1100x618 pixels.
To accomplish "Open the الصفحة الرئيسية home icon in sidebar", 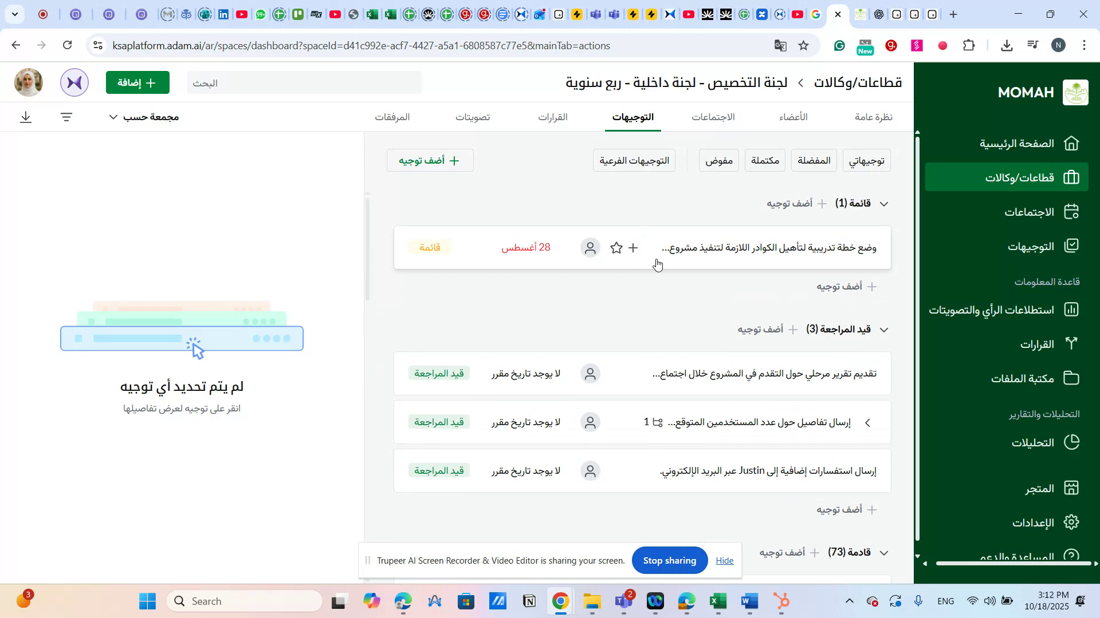I will pyautogui.click(x=1071, y=143).
